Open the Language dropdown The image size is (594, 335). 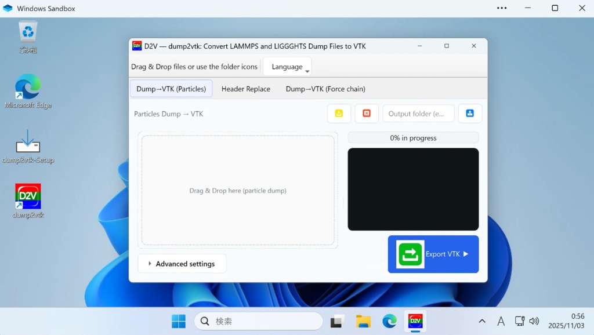[287, 66]
